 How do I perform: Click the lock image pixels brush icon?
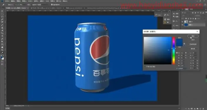click(x=189, y=18)
